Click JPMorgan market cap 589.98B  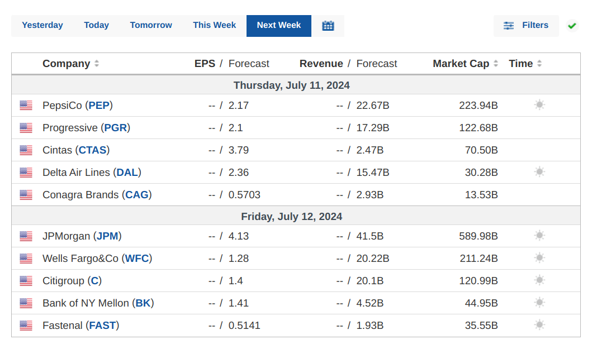tap(479, 236)
